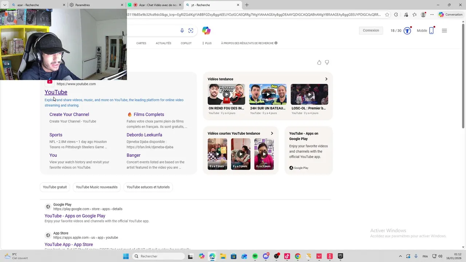Open Epic Games launcher from taskbar
The image size is (466, 262).
click(340, 256)
